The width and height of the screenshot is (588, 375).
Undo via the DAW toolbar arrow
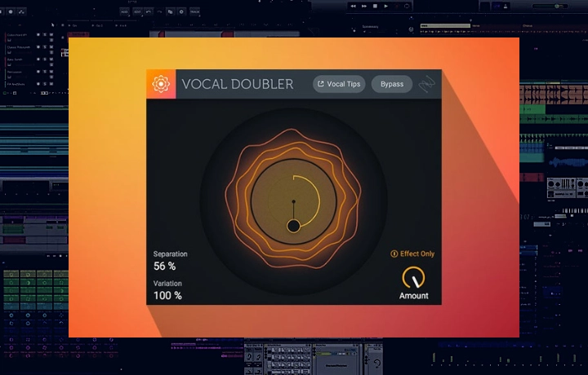[x=149, y=11]
